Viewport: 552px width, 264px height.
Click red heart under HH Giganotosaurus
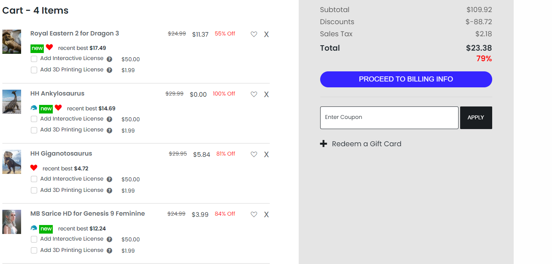(x=34, y=168)
